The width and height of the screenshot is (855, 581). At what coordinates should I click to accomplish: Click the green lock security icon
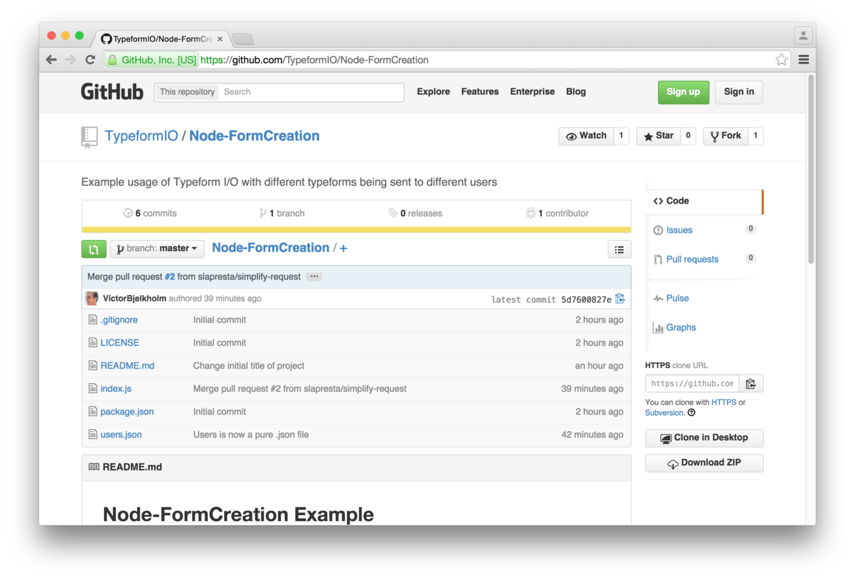click(x=112, y=60)
